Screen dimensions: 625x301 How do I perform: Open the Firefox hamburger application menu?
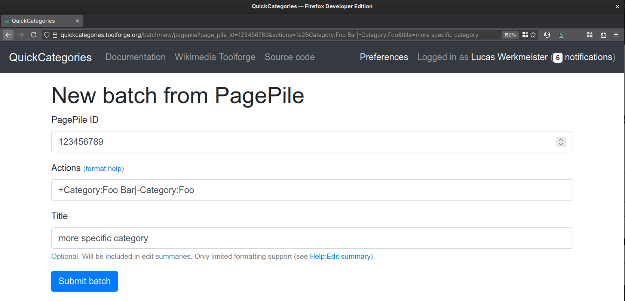click(616, 35)
